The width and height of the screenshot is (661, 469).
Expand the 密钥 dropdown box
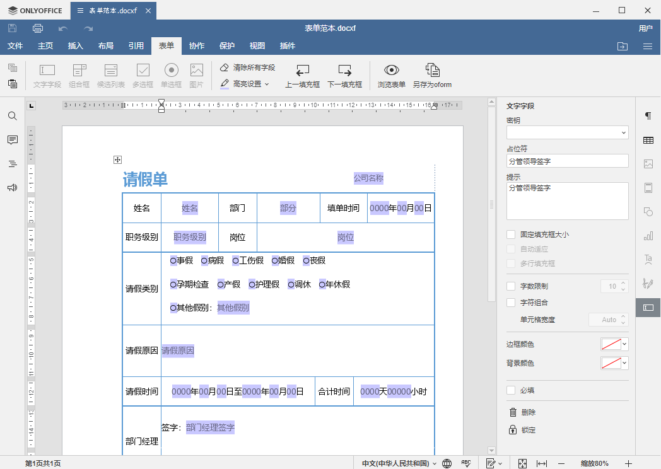pos(568,132)
